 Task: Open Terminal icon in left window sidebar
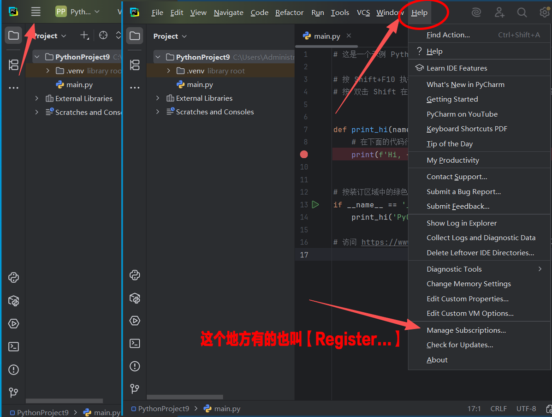13,346
